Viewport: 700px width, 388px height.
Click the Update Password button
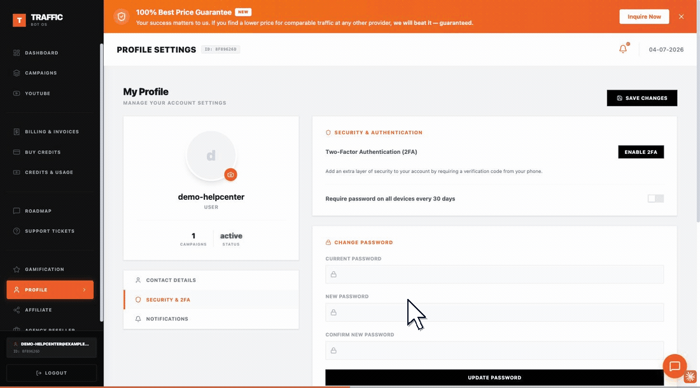pos(494,378)
